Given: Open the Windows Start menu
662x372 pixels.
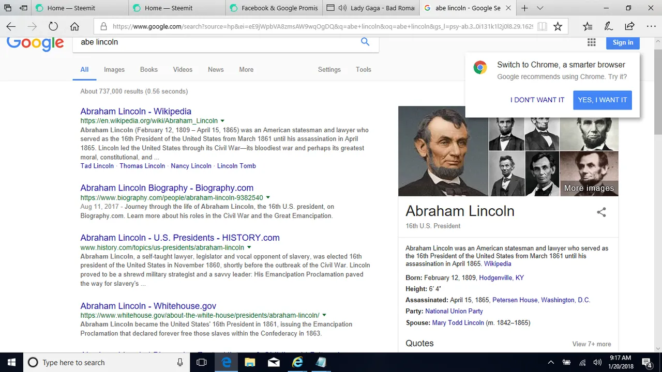Looking at the screenshot, I should [x=11, y=362].
